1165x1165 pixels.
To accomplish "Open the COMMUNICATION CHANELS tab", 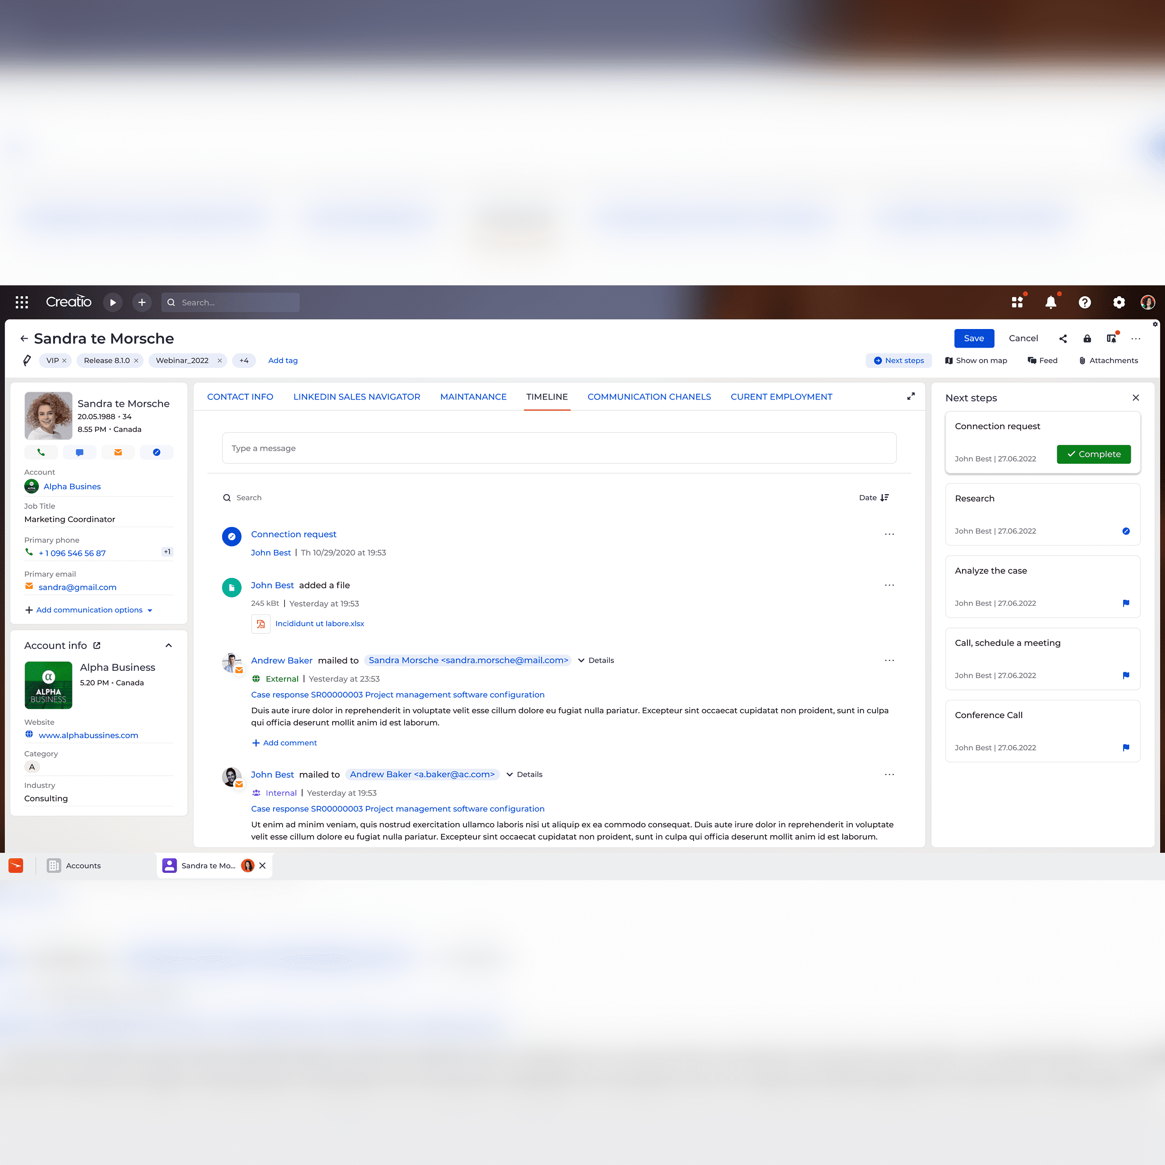I will [649, 397].
